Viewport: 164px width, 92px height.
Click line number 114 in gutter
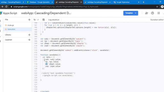point(36,55)
